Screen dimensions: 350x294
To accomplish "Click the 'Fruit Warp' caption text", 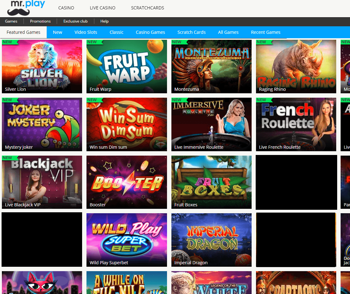I will point(101,89).
